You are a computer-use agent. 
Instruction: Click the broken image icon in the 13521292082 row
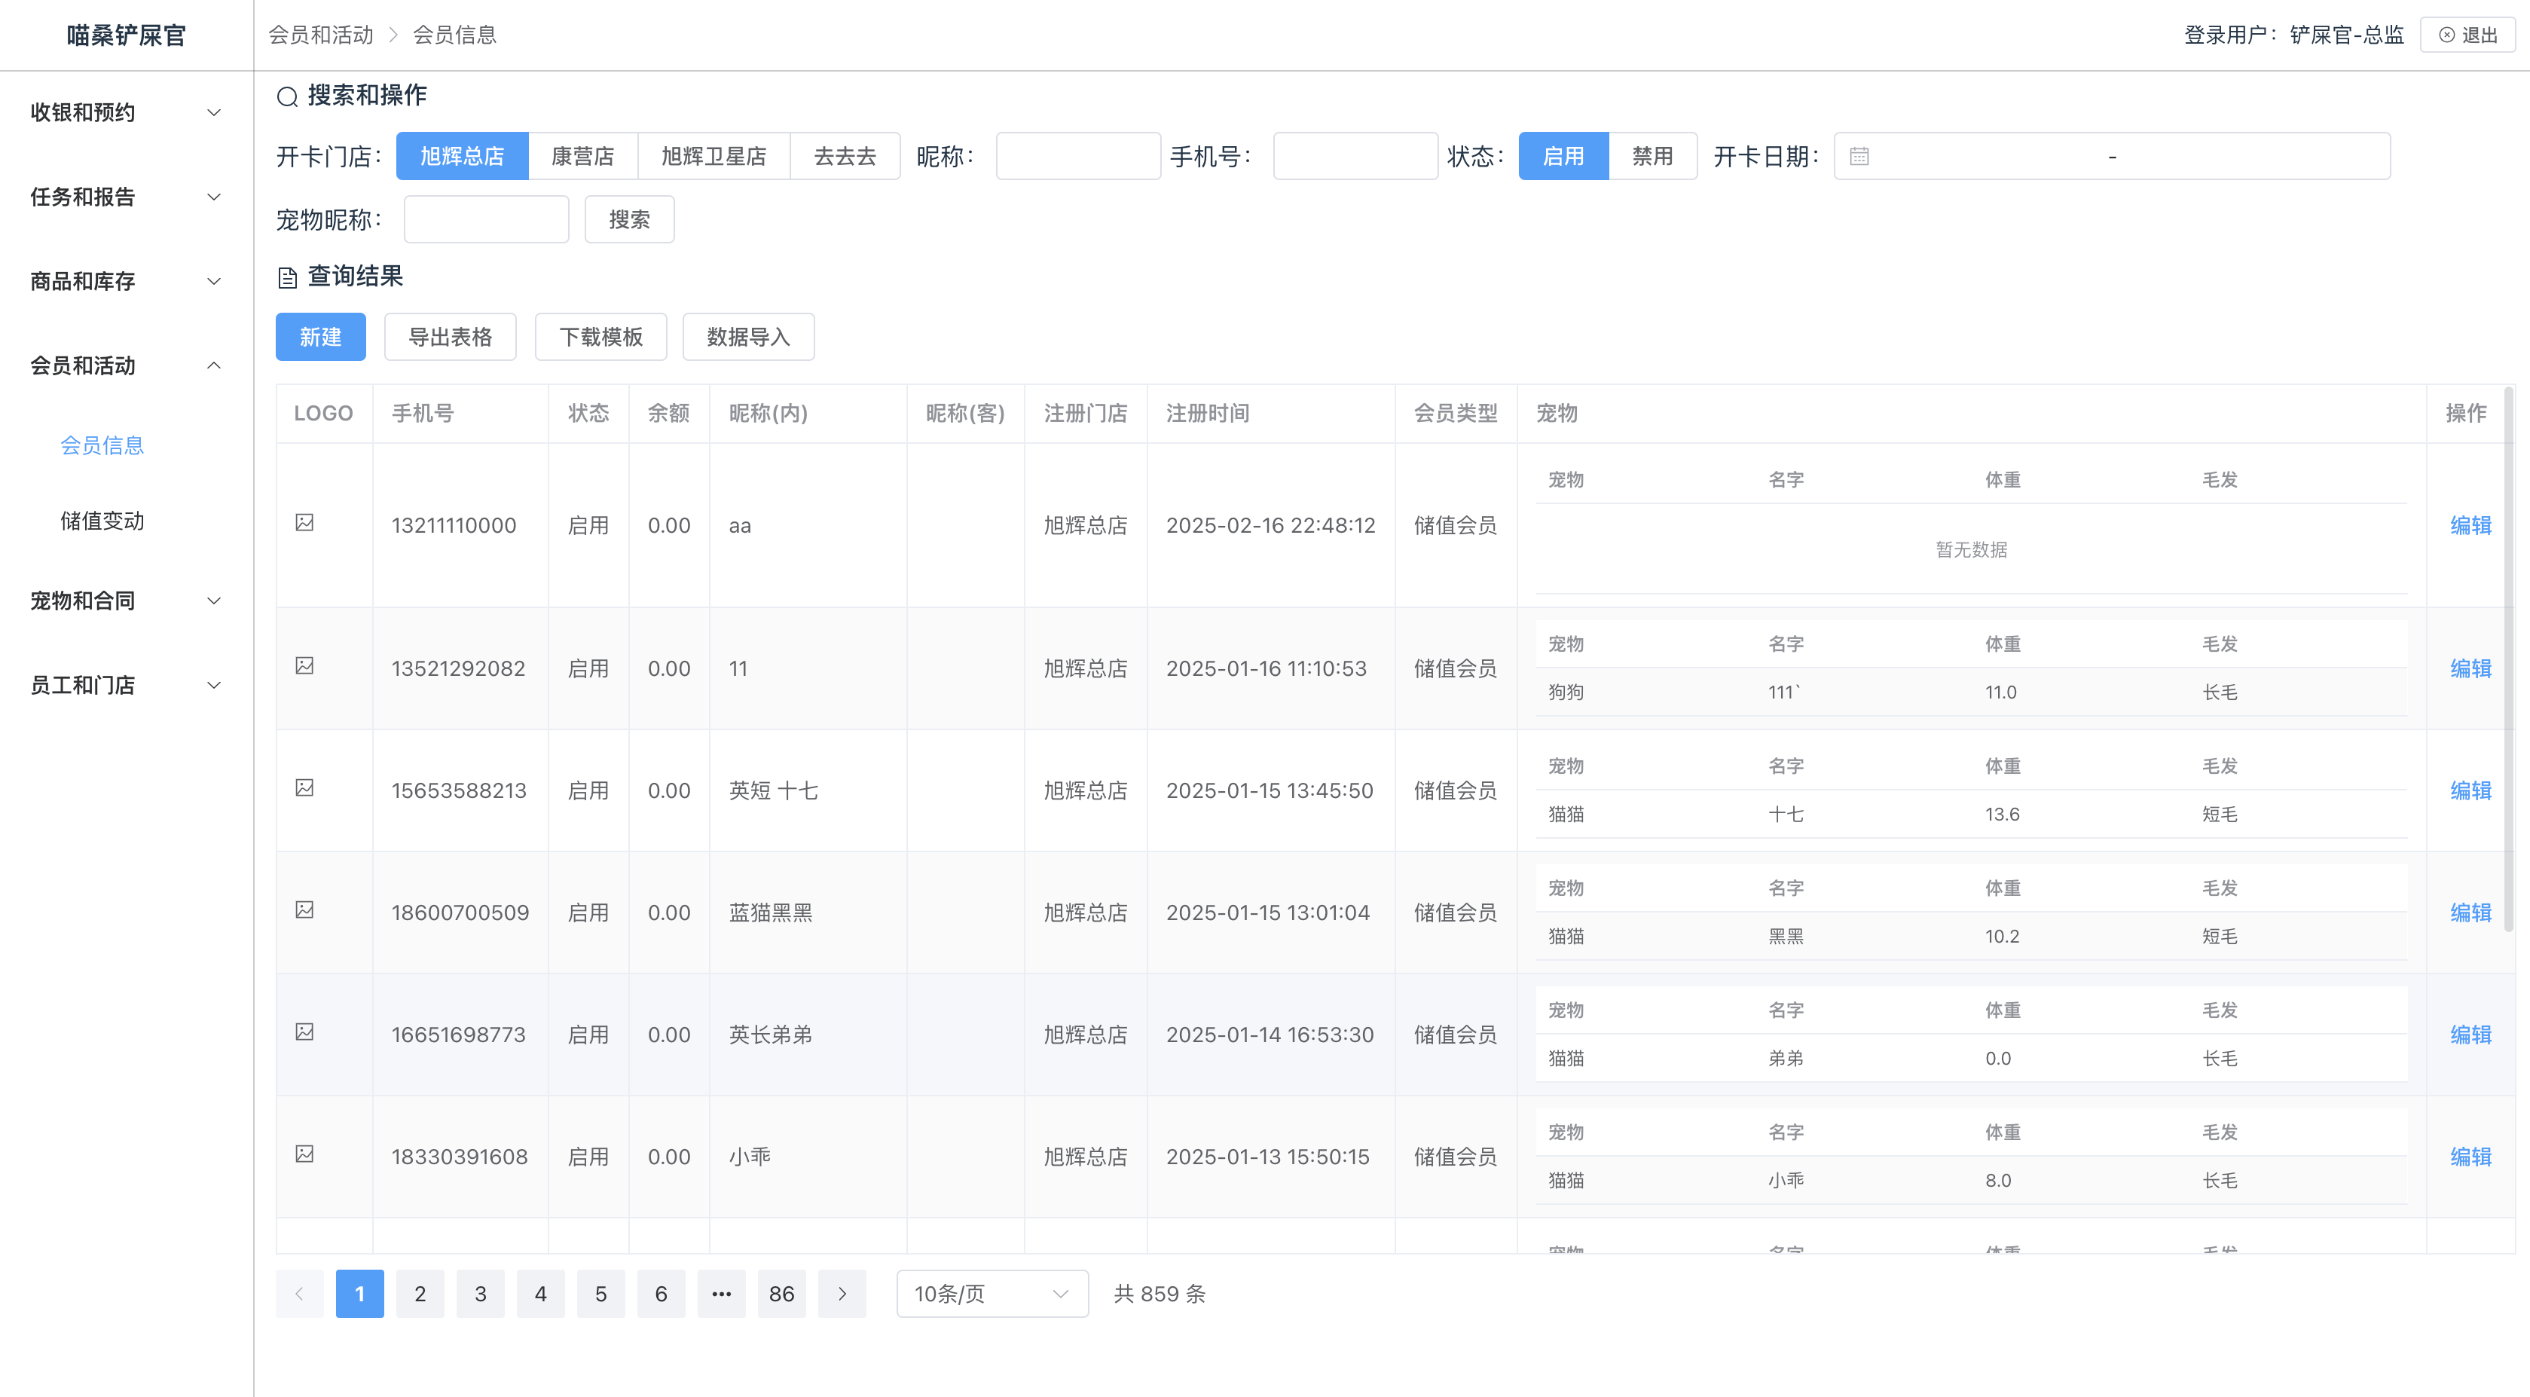coord(304,666)
